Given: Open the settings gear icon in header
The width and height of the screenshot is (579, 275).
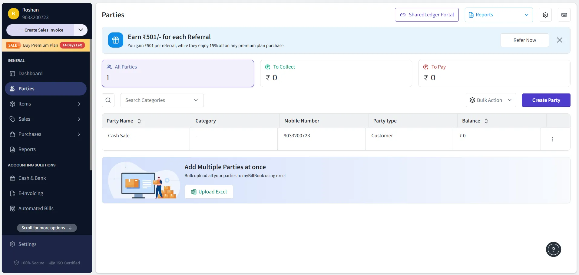Looking at the screenshot, I should click(x=545, y=15).
